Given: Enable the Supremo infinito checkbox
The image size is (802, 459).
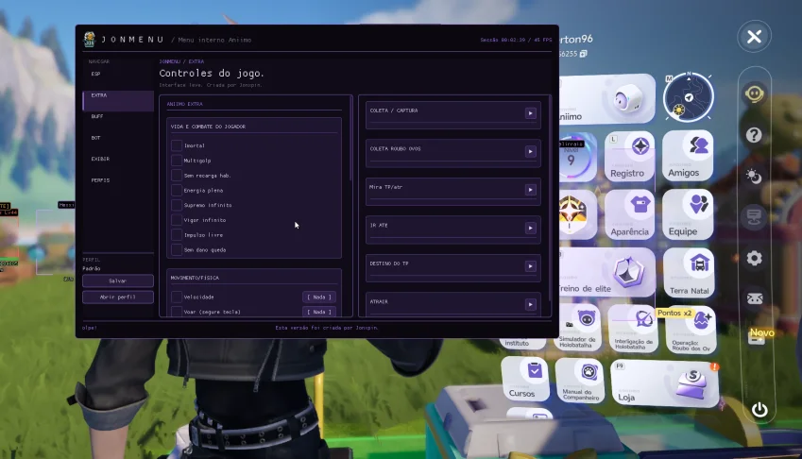Looking at the screenshot, I should pyautogui.click(x=177, y=205).
